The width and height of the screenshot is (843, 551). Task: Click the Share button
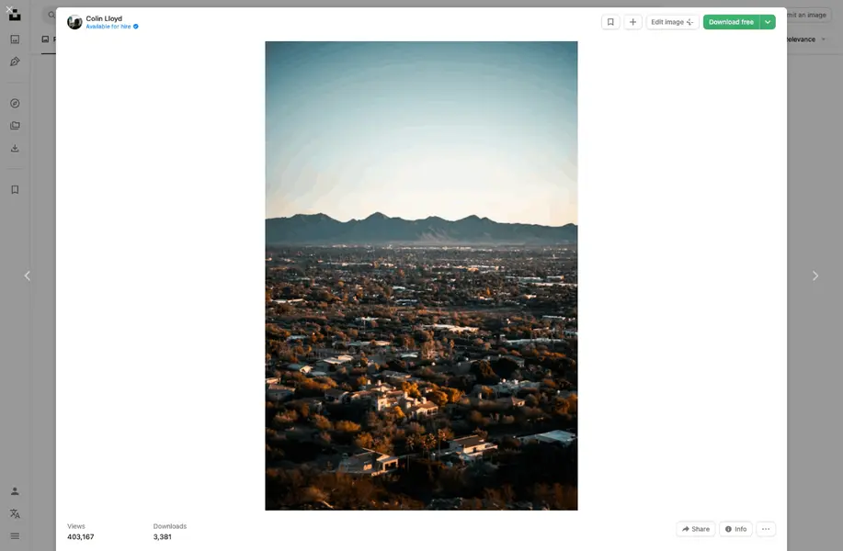(x=695, y=529)
